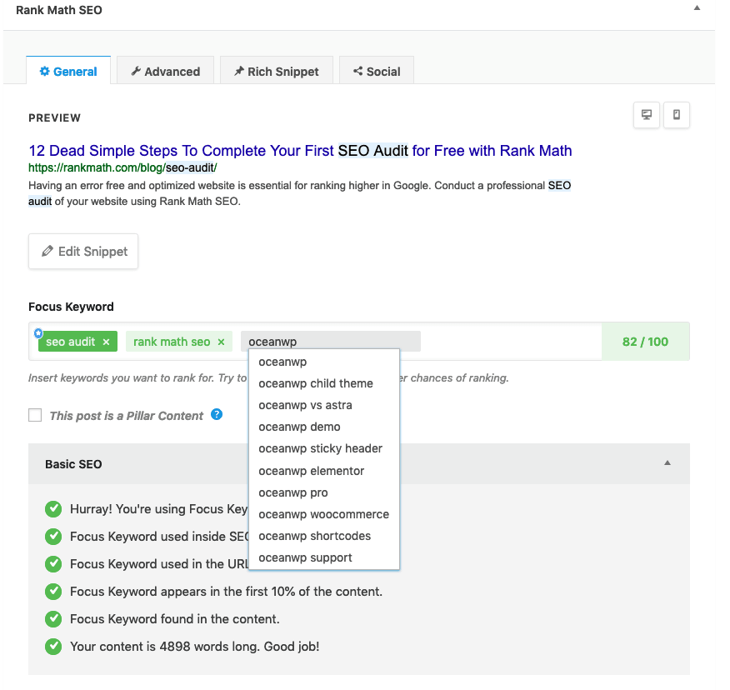
Task: Click the snippet description text
Action: [299, 193]
